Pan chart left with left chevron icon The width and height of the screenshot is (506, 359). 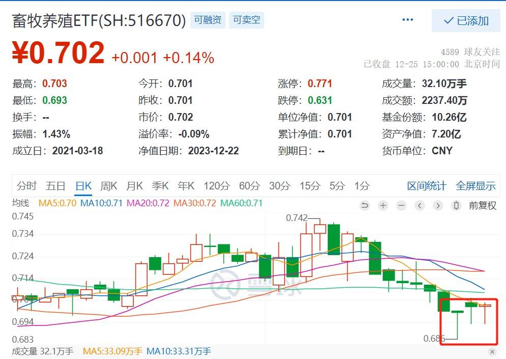tap(419, 206)
